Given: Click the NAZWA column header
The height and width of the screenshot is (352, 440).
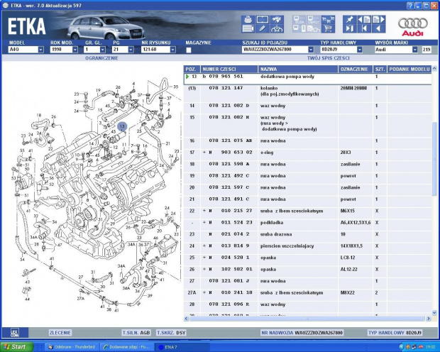Looking at the screenshot, I should 298,69.
